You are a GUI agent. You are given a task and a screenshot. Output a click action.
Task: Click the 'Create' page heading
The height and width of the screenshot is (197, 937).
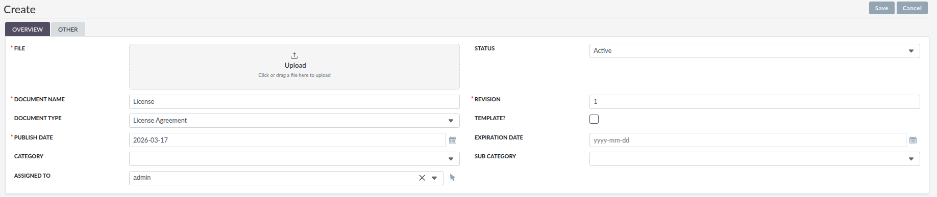click(19, 10)
